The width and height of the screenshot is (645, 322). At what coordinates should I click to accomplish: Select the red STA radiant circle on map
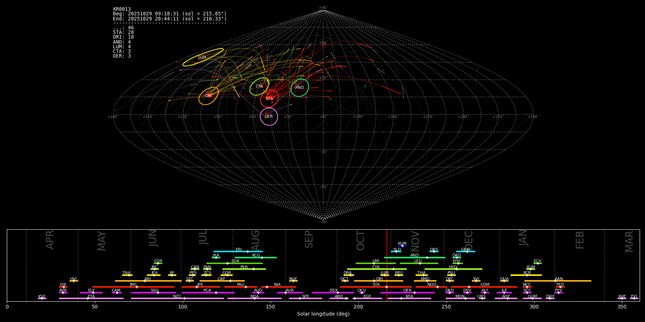[x=269, y=98]
